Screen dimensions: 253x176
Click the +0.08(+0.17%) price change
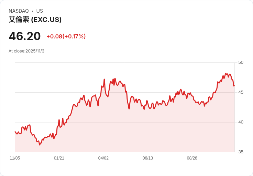click(66, 36)
